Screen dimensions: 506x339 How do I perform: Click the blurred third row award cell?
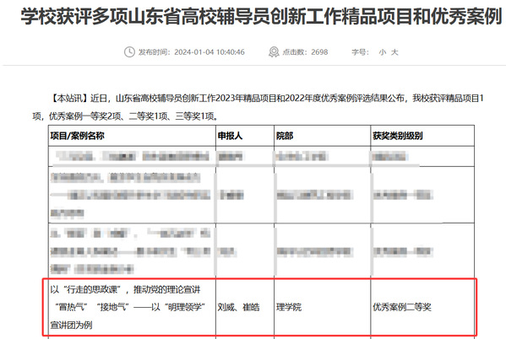(403, 251)
